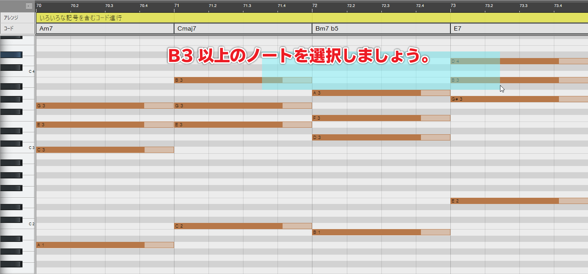The image size is (588, 274).
Task: Select the E2 note in bar 73
Action: click(504, 201)
